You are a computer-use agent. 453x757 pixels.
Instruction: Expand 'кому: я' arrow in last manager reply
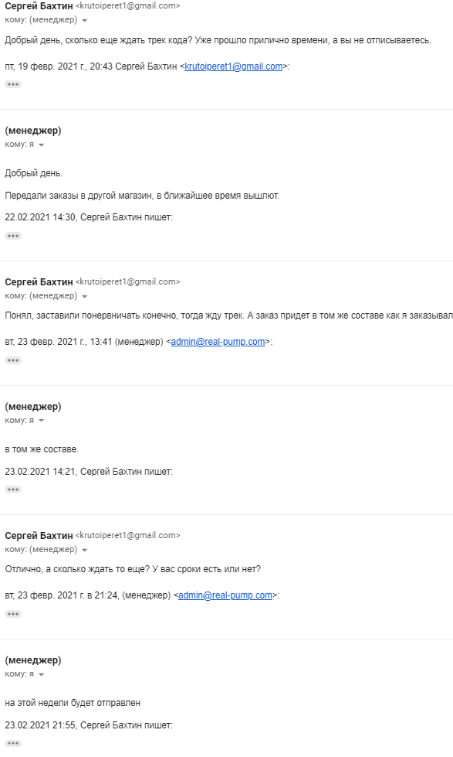(x=42, y=674)
